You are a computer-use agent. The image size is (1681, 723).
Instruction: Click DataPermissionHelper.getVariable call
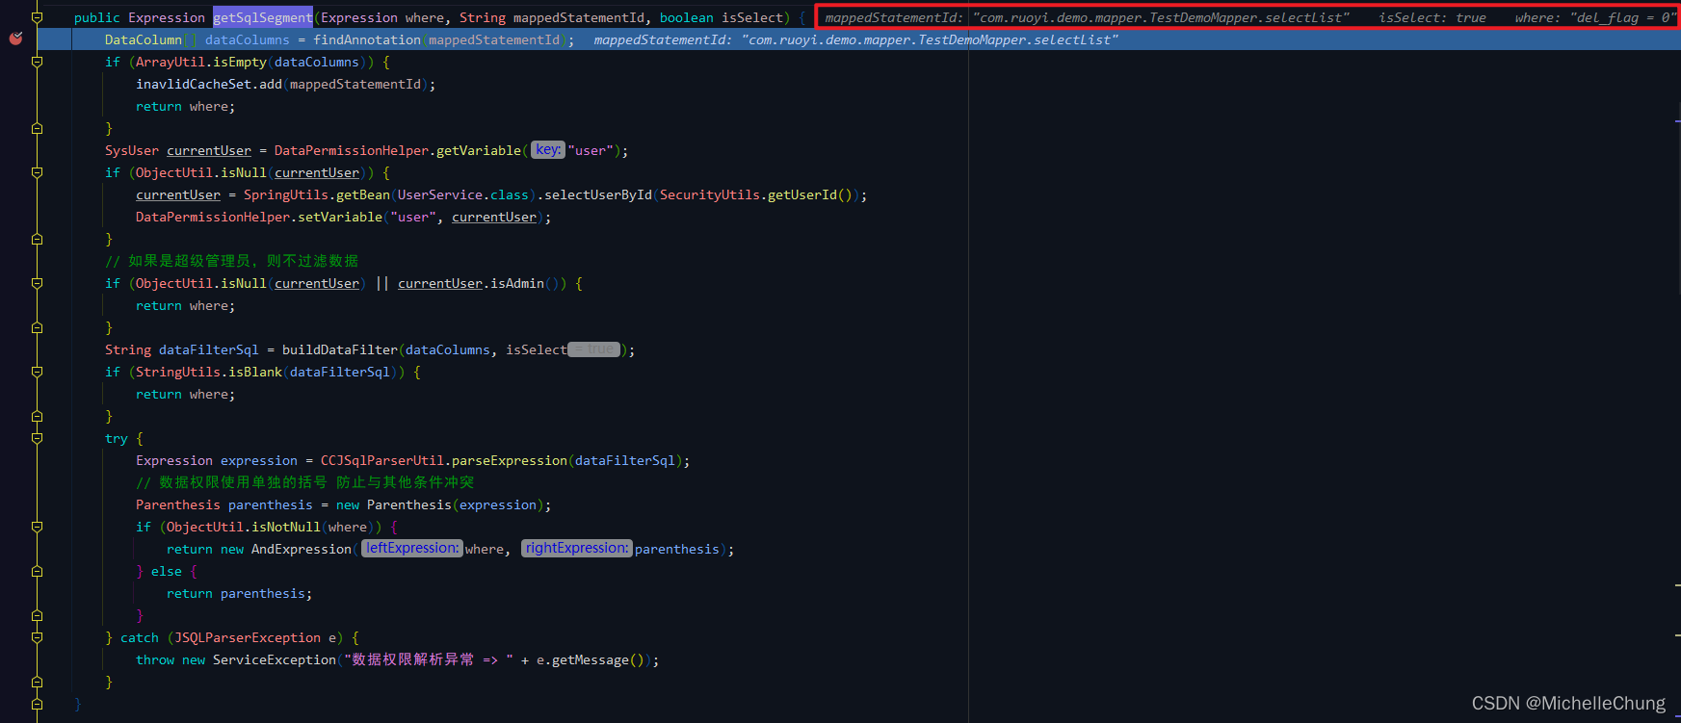(398, 150)
